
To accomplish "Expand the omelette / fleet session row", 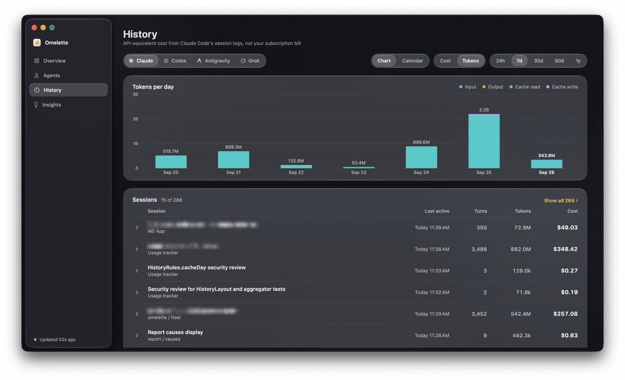I will click(137, 314).
